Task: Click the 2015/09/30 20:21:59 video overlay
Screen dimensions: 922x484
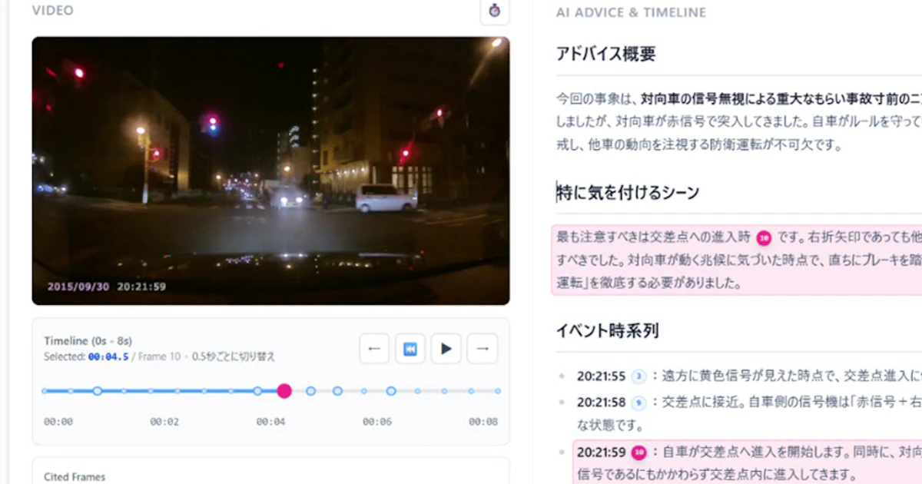Action: [x=107, y=287]
